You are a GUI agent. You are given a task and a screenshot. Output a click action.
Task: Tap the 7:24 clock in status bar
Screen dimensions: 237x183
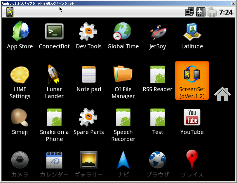pyautogui.click(x=226, y=12)
